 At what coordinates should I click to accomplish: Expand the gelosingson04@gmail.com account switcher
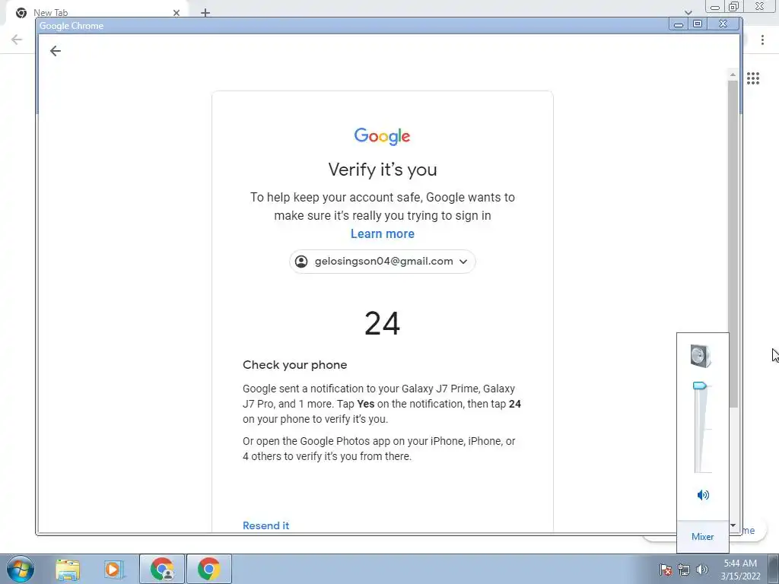(x=382, y=262)
